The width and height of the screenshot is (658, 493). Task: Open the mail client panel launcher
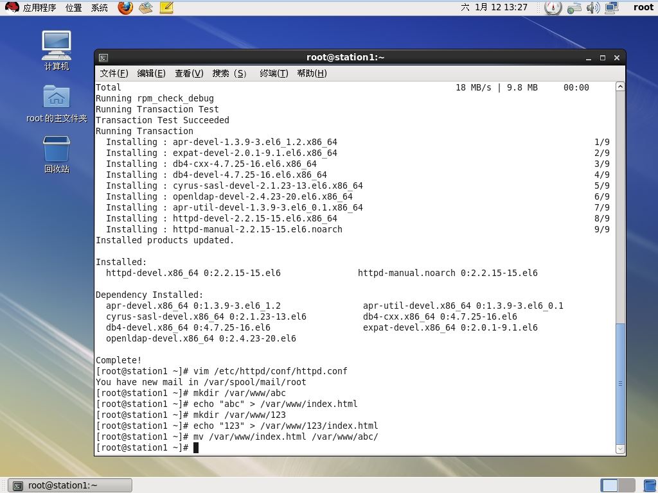146,8
